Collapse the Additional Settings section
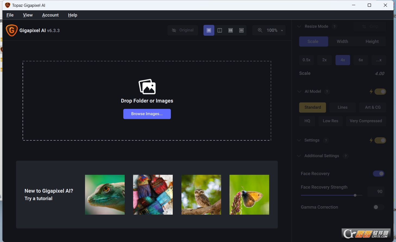The height and width of the screenshot is (242, 396). [299, 156]
